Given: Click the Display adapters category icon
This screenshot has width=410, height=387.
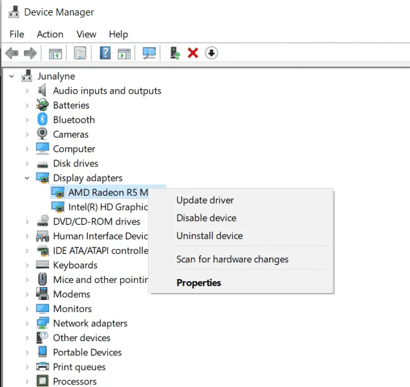Looking at the screenshot, I should click(x=43, y=178).
